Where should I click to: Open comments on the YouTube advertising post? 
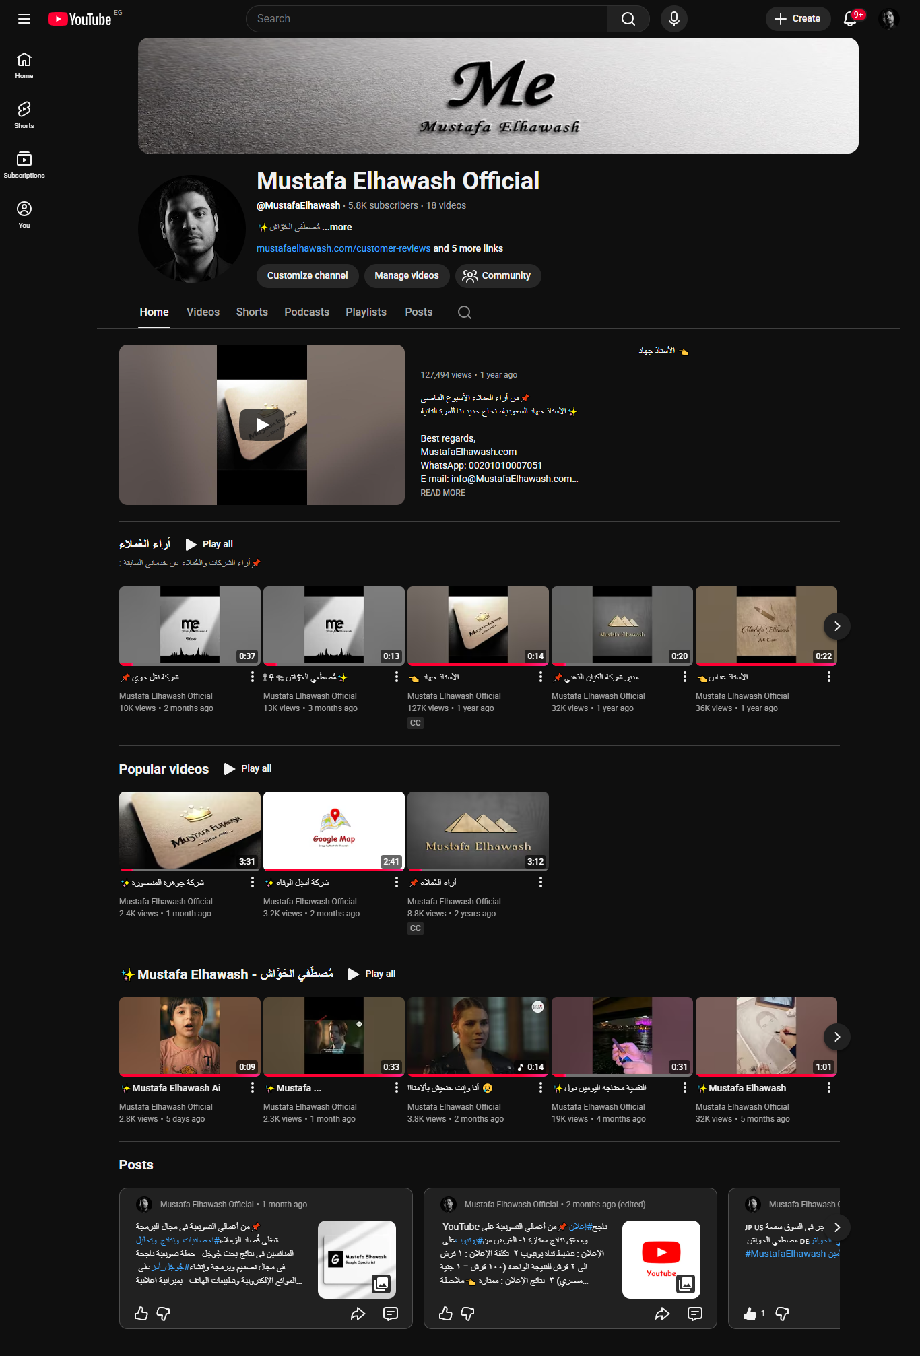(x=694, y=1314)
